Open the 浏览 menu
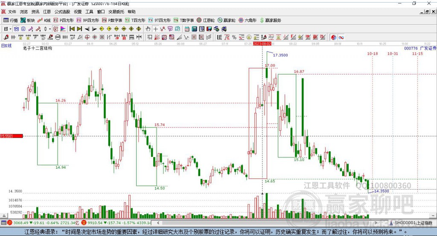437x236 pixels. click(24, 12)
